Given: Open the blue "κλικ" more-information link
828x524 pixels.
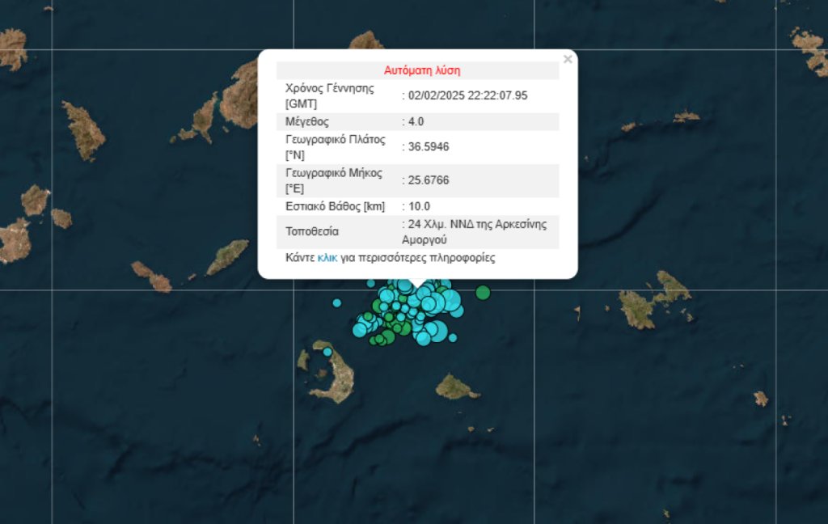Looking at the screenshot, I should pos(327,258).
